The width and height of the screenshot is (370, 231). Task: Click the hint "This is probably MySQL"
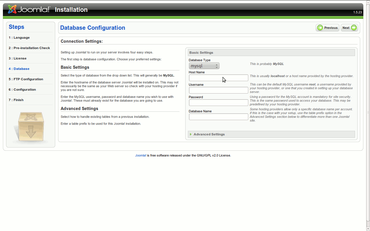click(267, 64)
